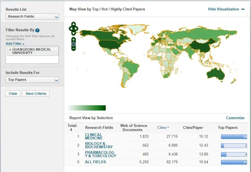Zoom in on the map with plus button
The width and height of the screenshot is (251, 172).
73,40
